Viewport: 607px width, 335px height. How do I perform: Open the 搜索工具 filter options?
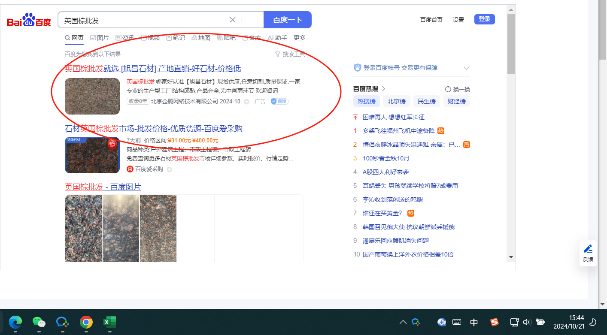tap(290, 54)
